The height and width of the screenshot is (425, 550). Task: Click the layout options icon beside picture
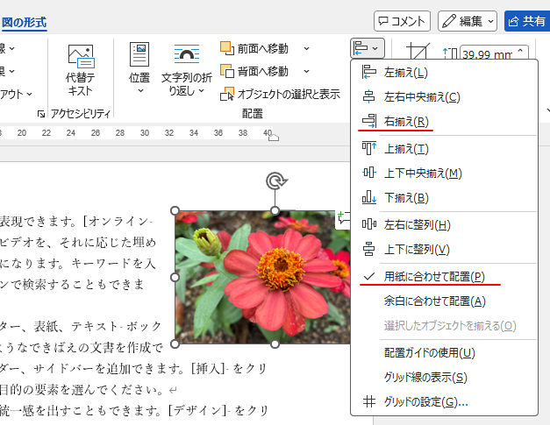click(343, 218)
